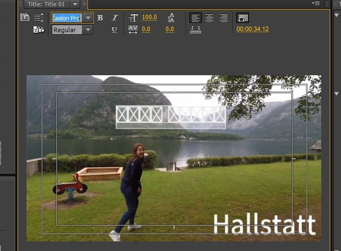341x251 pixels.
Task: Click the kerning AV icon
Action: pyautogui.click(x=133, y=29)
